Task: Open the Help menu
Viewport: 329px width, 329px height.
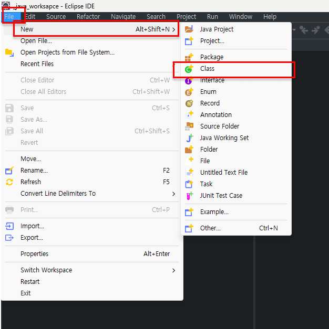Action: [x=270, y=17]
